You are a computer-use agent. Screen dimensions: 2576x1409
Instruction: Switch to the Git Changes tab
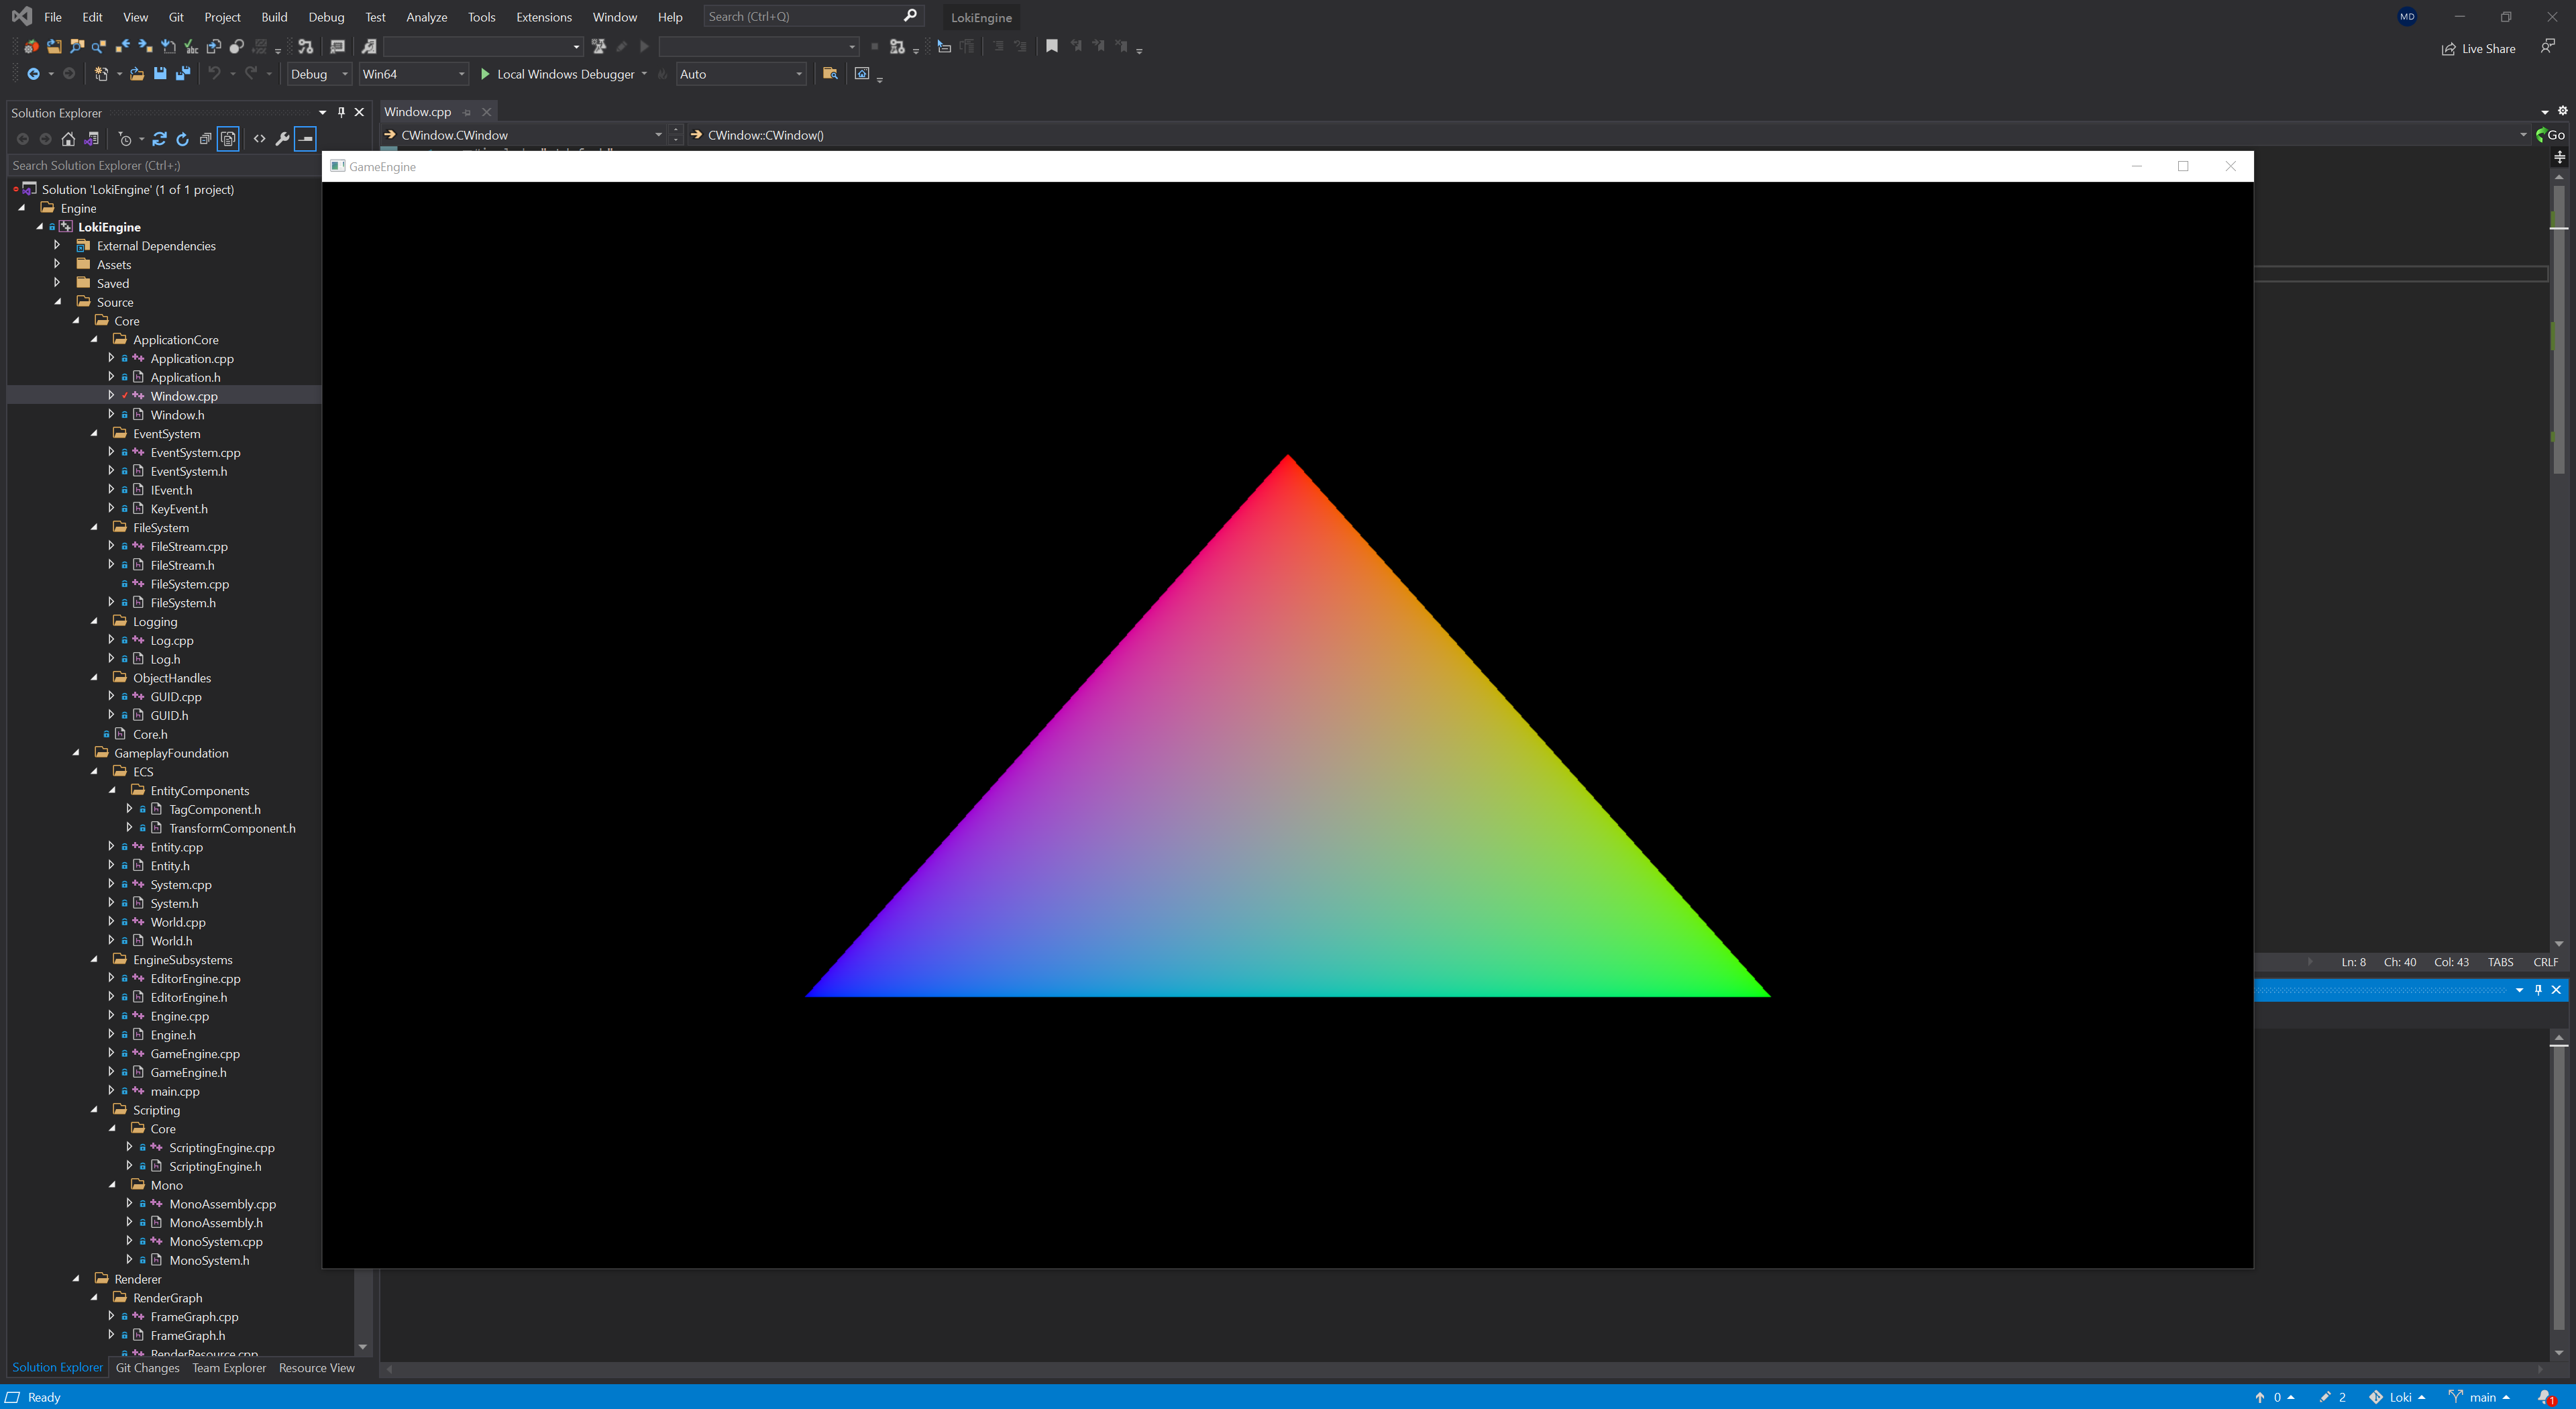coord(148,1368)
